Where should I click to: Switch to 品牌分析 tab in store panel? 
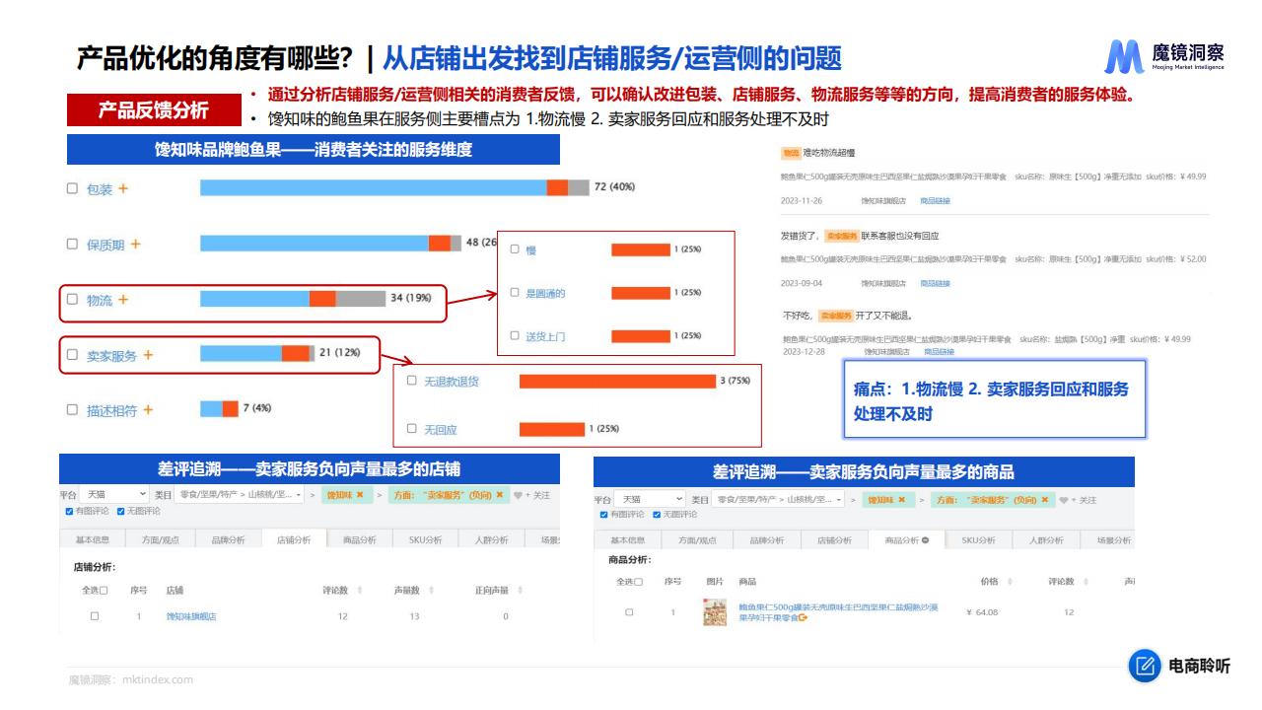[228, 539]
